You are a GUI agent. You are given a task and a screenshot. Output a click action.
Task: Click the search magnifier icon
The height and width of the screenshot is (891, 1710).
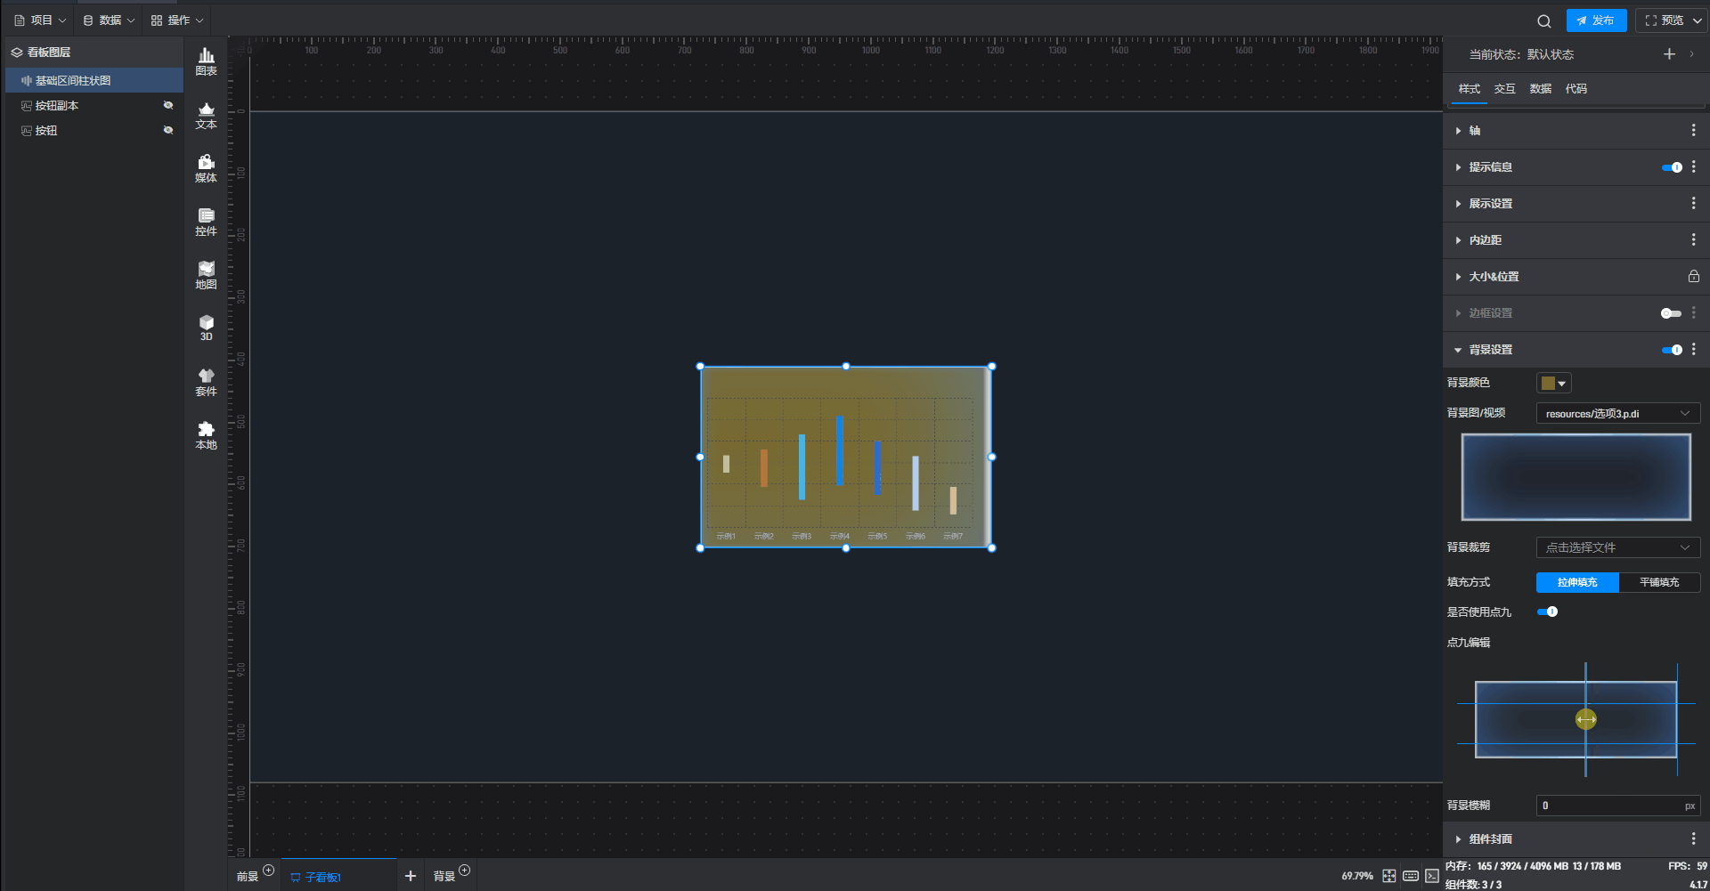point(1543,20)
